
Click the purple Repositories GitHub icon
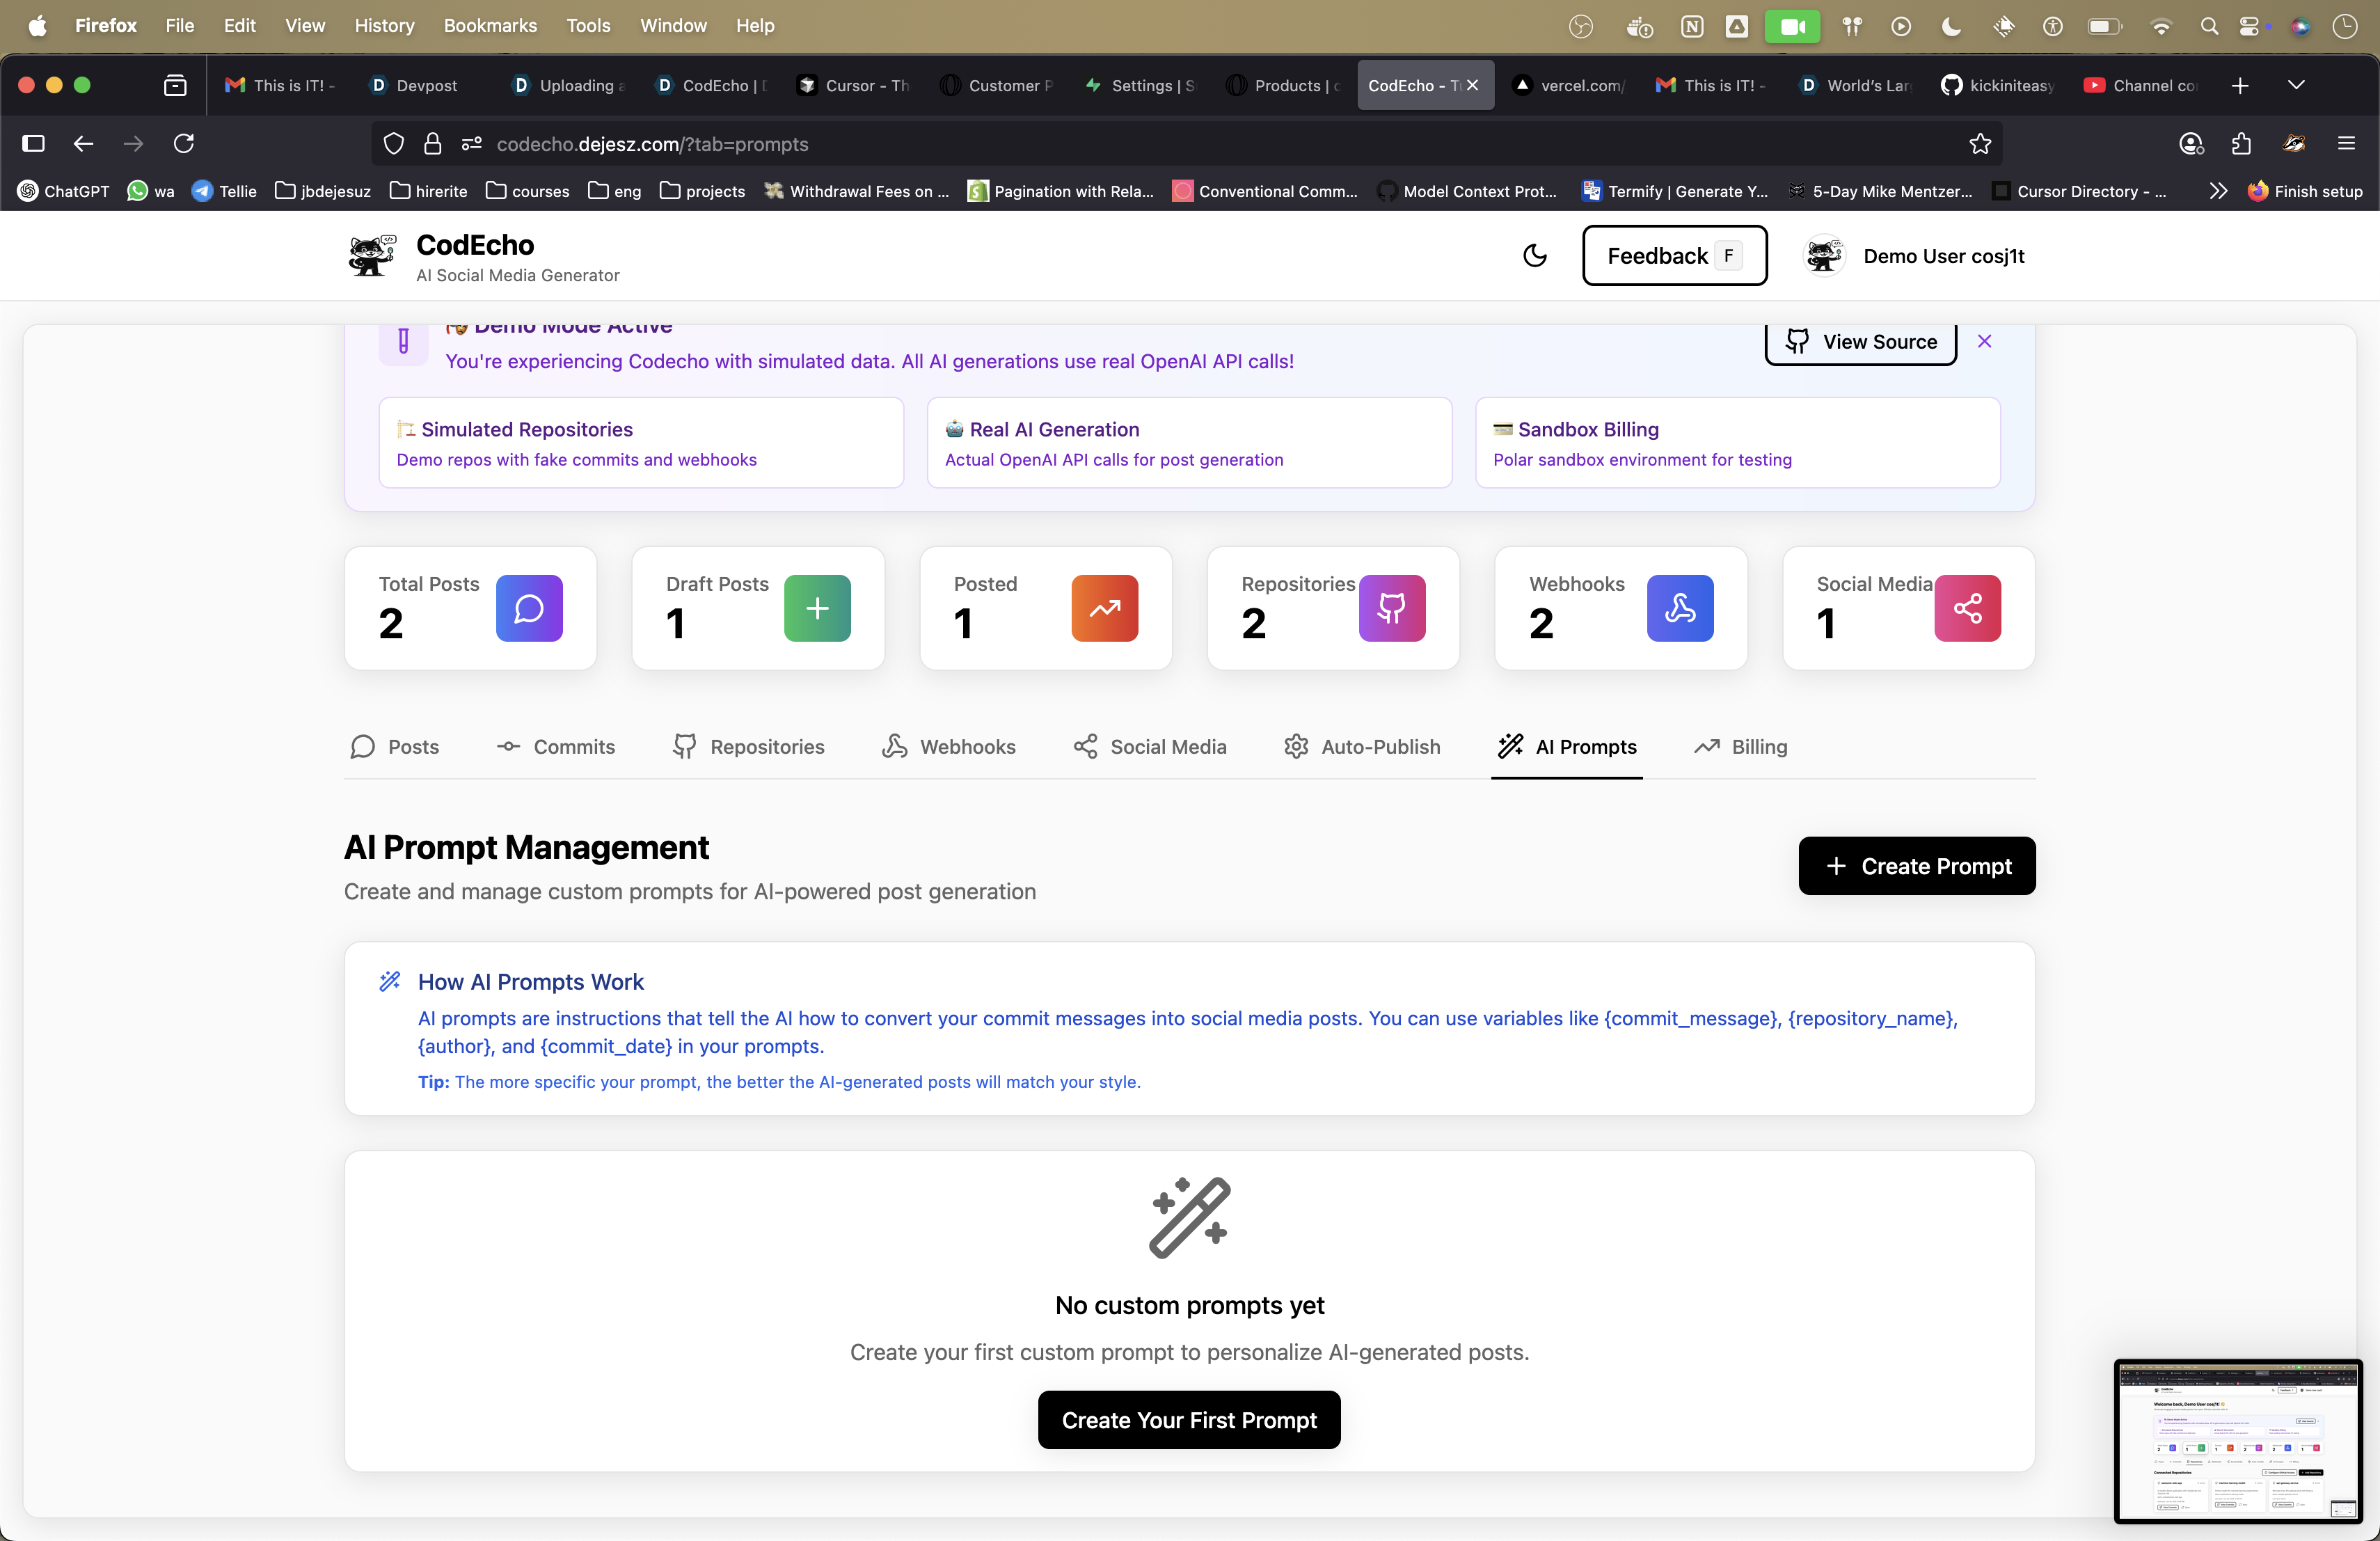pyautogui.click(x=1391, y=608)
